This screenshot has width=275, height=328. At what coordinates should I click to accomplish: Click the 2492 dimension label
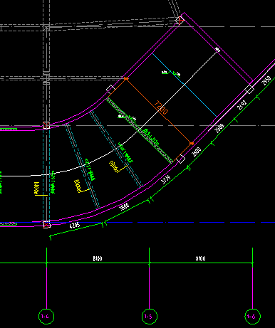(242, 105)
